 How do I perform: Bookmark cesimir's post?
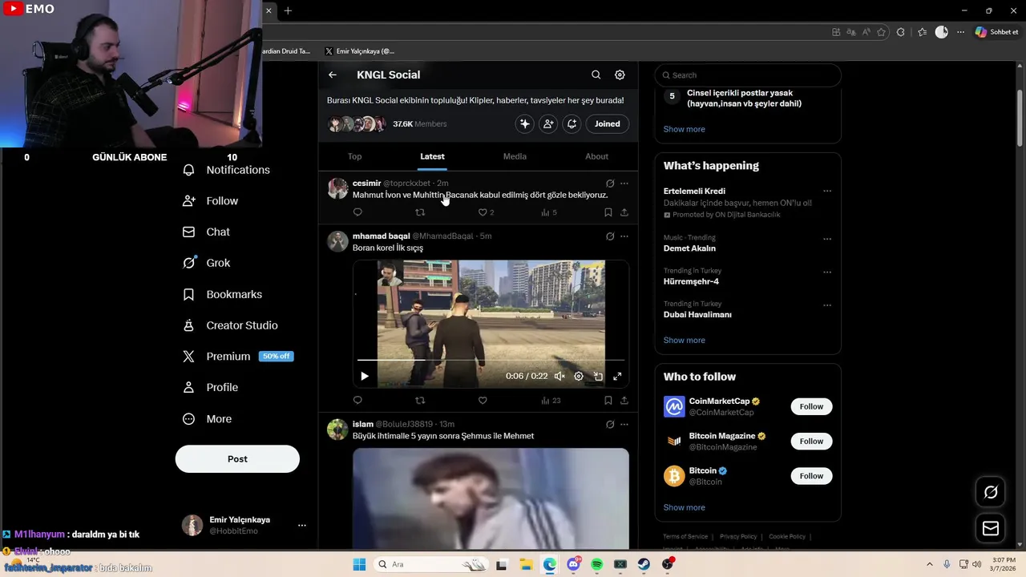(x=608, y=212)
